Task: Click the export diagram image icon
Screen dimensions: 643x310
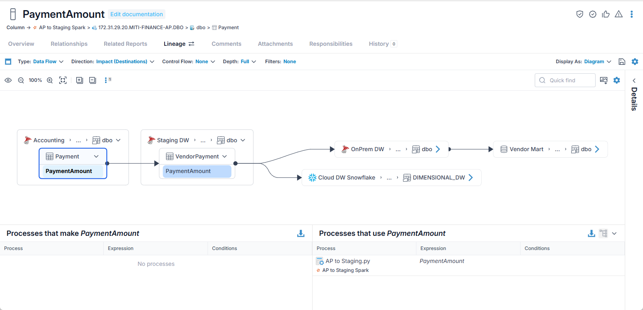Action: 604,80
